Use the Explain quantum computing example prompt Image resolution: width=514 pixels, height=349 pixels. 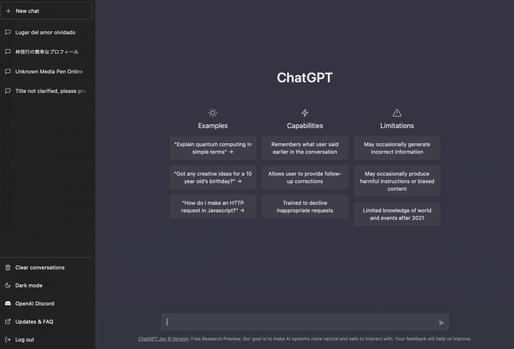[x=213, y=148]
